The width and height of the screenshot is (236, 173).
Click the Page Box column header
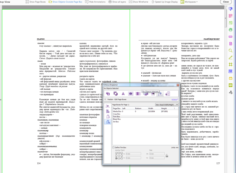pos(117,108)
